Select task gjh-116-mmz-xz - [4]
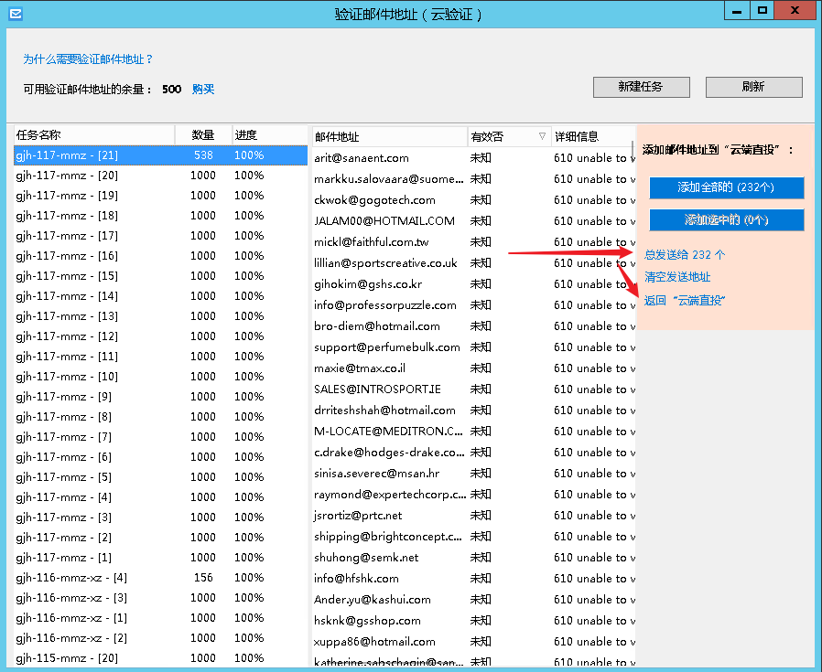Viewport: 822px width, 672px height. click(x=160, y=578)
